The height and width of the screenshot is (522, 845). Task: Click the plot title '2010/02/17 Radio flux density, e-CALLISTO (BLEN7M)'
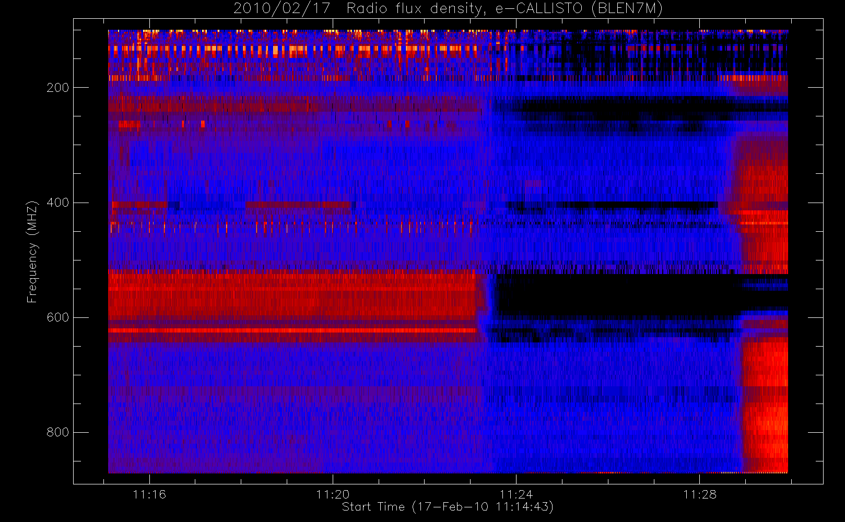click(x=448, y=9)
